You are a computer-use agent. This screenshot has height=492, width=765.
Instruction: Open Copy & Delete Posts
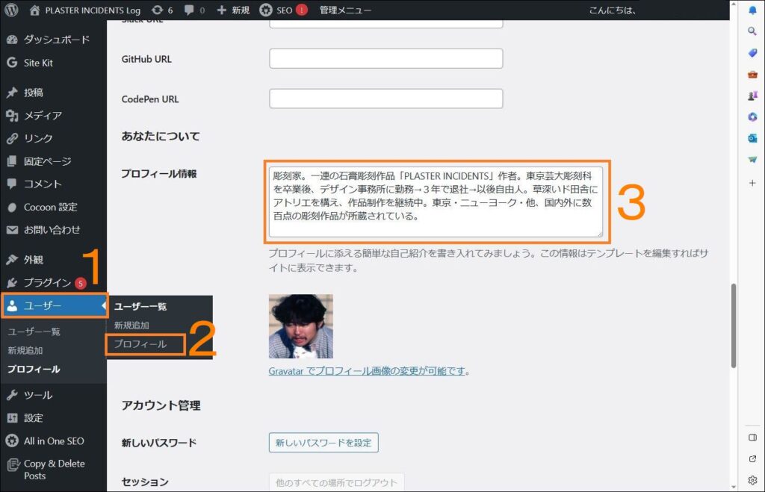[x=53, y=470]
